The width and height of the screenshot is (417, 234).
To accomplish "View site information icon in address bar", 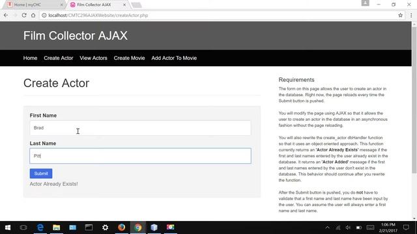I will pyautogui.click(x=44, y=16).
